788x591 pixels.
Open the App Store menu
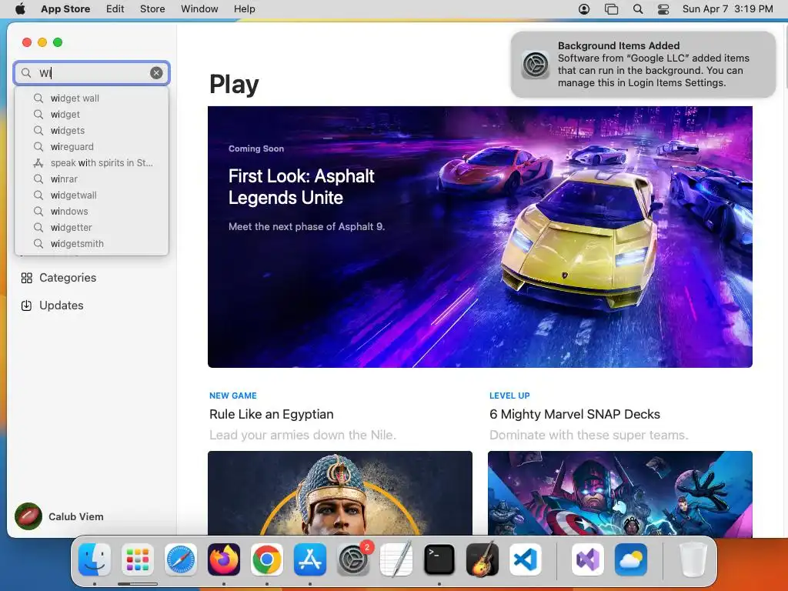pyautogui.click(x=65, y=9)
